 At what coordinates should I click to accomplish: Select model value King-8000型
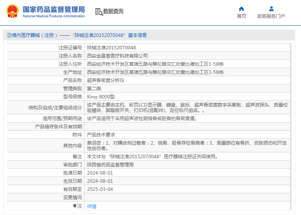tap(101, 97)
